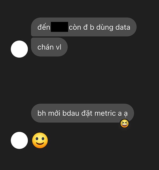Select the "bh mới bdau đặt metric a ạ" bubble
This screenshot has height=170, width=159.
[x=82, y=113]
